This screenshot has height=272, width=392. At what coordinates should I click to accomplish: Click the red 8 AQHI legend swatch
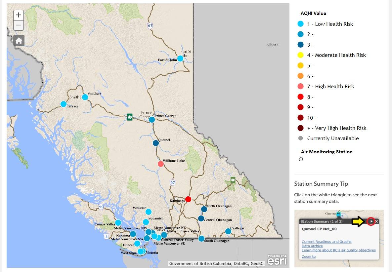coord(301,97)
